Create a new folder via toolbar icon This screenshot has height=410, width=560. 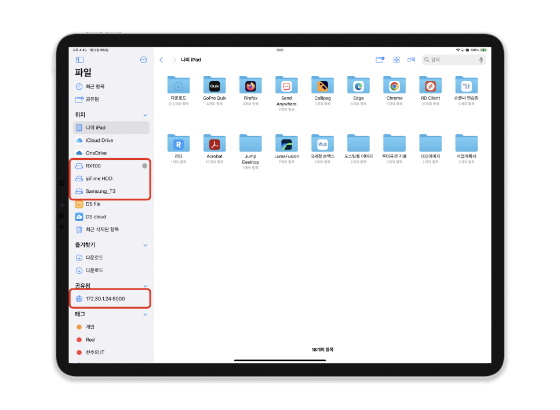(x=380, y=60)
